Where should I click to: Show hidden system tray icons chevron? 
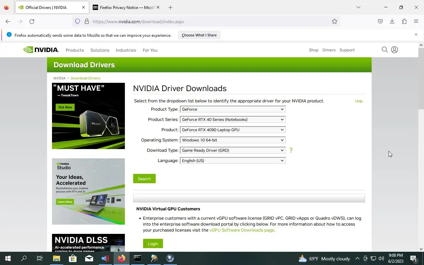click(x=357, y=258)
